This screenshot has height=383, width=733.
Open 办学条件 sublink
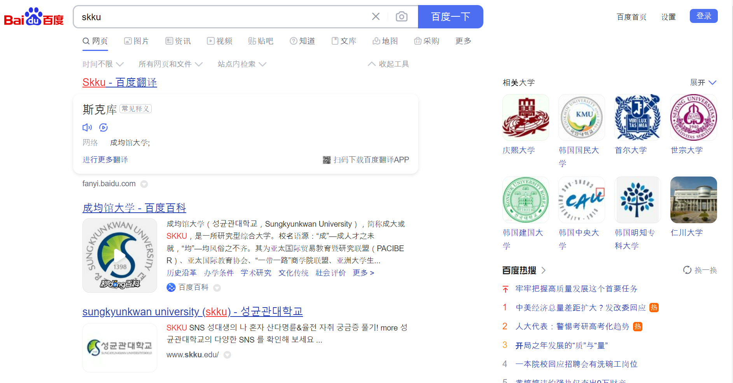click(219, 273)
